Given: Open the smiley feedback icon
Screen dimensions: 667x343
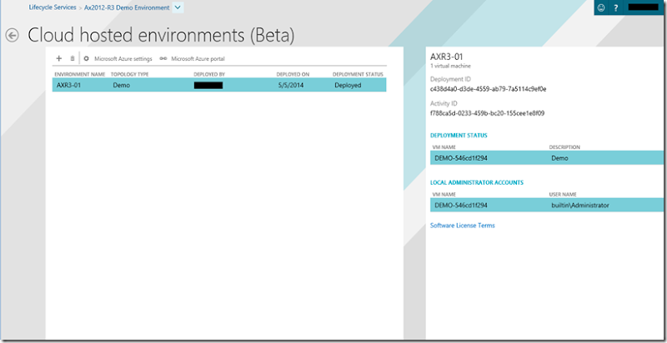Looking at the screenshot, I should tap(600, 7).
